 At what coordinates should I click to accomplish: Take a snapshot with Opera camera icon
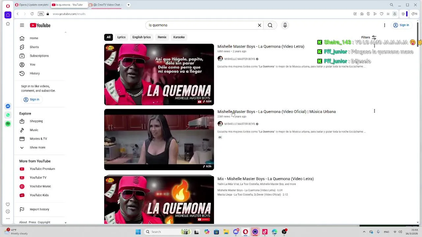click(x=362, y=14)
